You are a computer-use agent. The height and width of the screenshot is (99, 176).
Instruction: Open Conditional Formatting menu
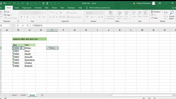point(111,15)
